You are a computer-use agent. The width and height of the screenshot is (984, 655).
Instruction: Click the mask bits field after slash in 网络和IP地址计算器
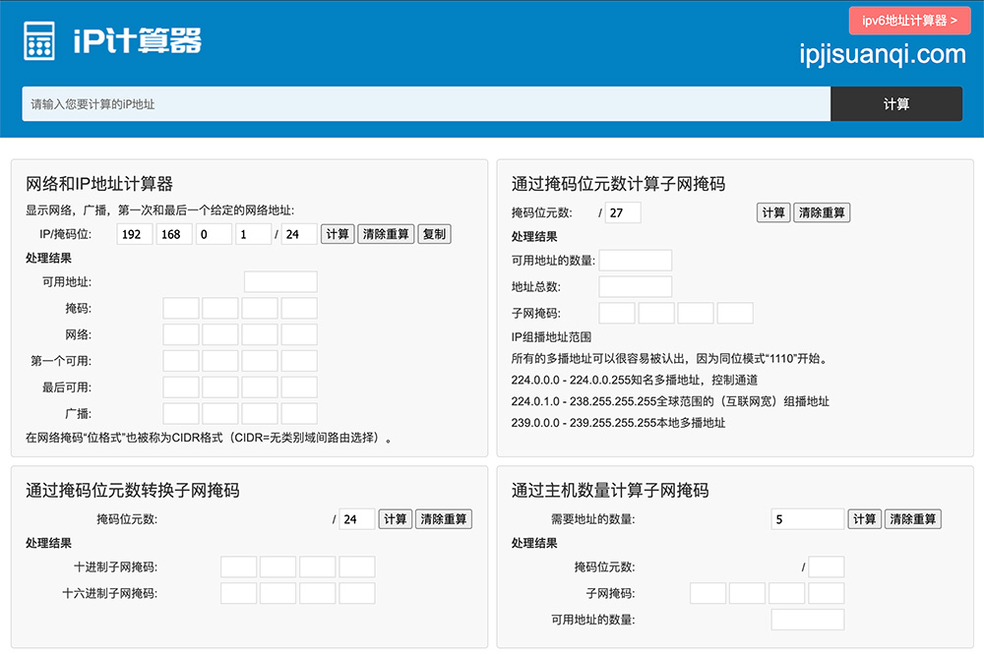point(300,234)
